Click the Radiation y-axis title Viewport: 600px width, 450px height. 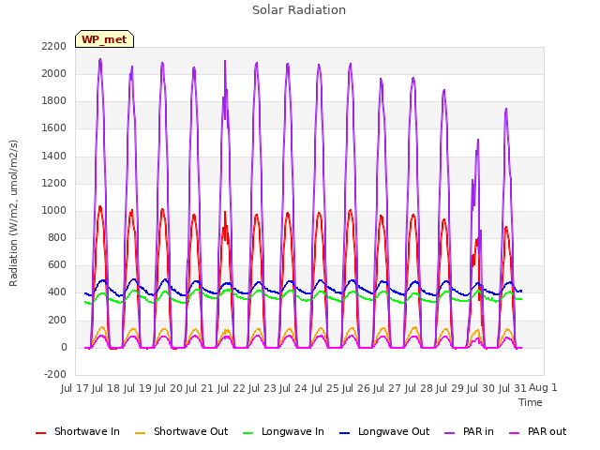pos(13,213)
